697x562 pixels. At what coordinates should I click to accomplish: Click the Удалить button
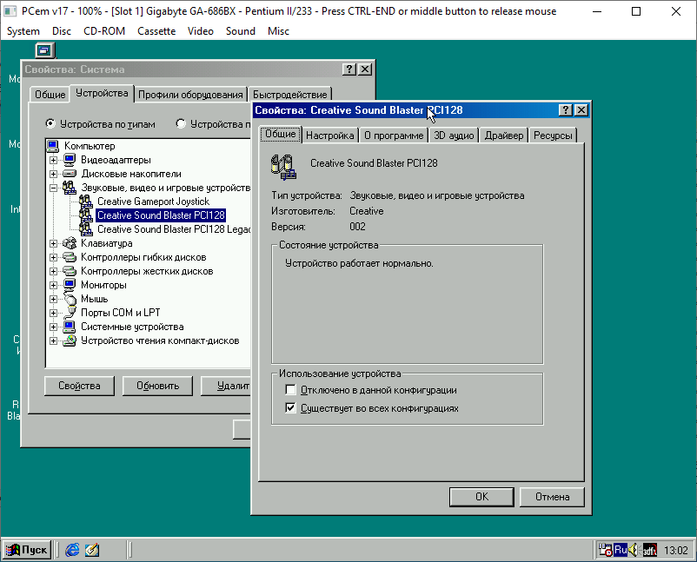pos(226,386)
